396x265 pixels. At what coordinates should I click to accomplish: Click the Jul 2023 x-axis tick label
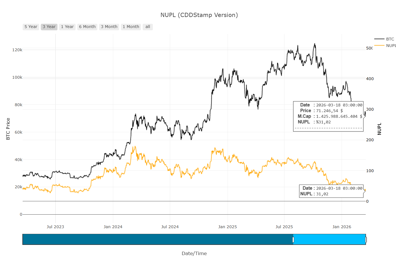[x=55, y=227]
